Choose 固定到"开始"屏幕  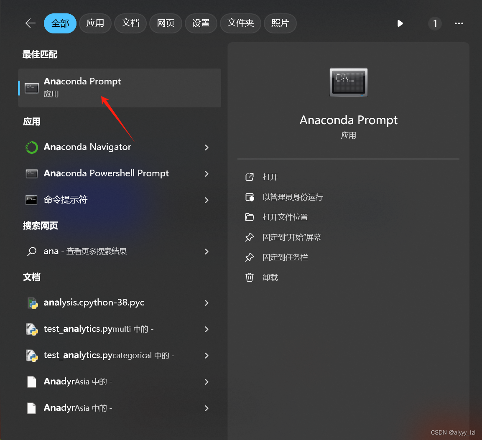[x=292, y=237]
